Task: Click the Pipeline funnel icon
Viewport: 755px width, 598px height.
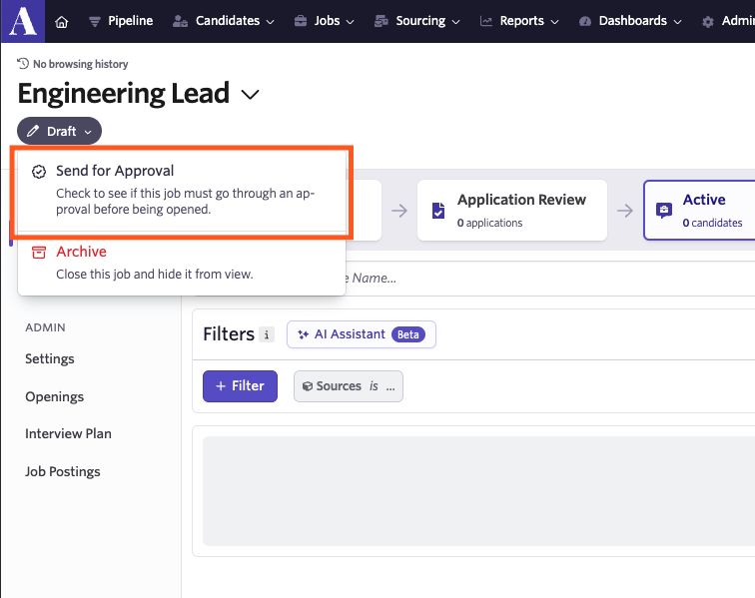Action: pos(95,22)
